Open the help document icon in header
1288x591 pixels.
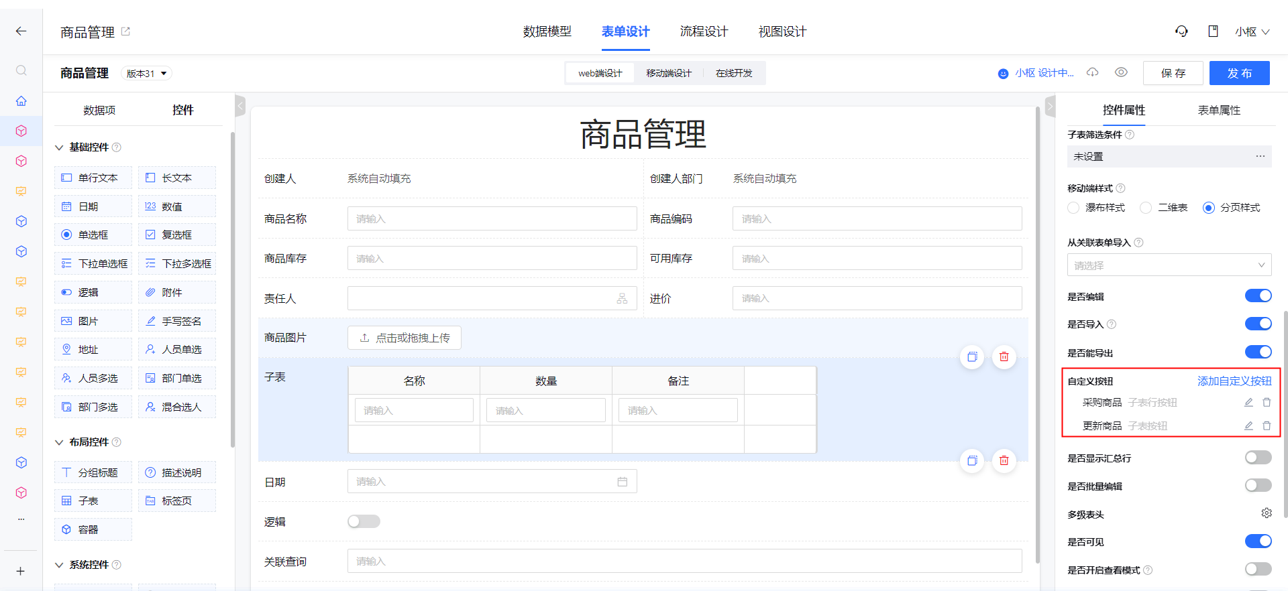[1213, 31]
